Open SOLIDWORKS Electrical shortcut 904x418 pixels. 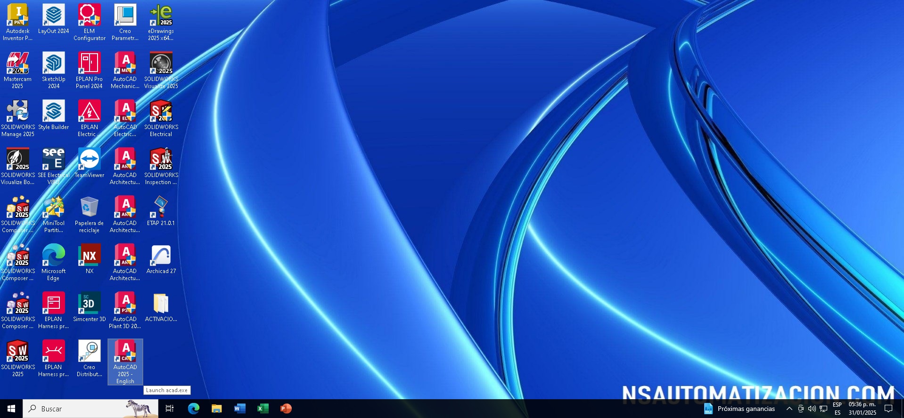point(161,118)
